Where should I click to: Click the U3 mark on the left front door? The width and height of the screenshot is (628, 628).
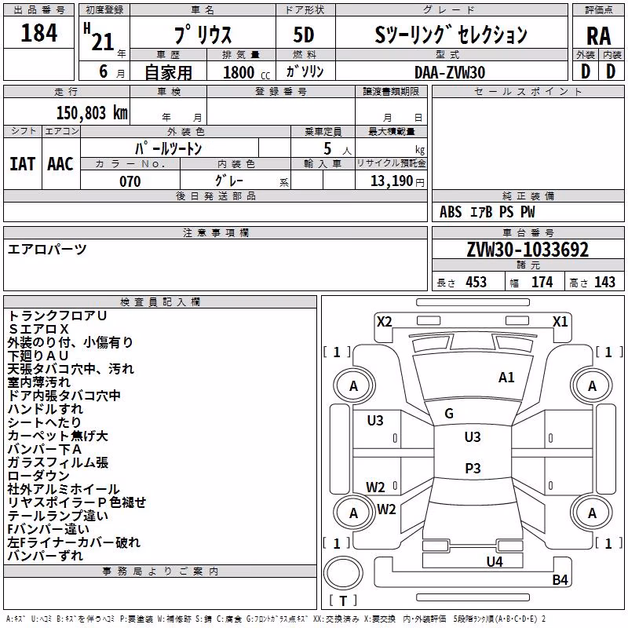375,420
